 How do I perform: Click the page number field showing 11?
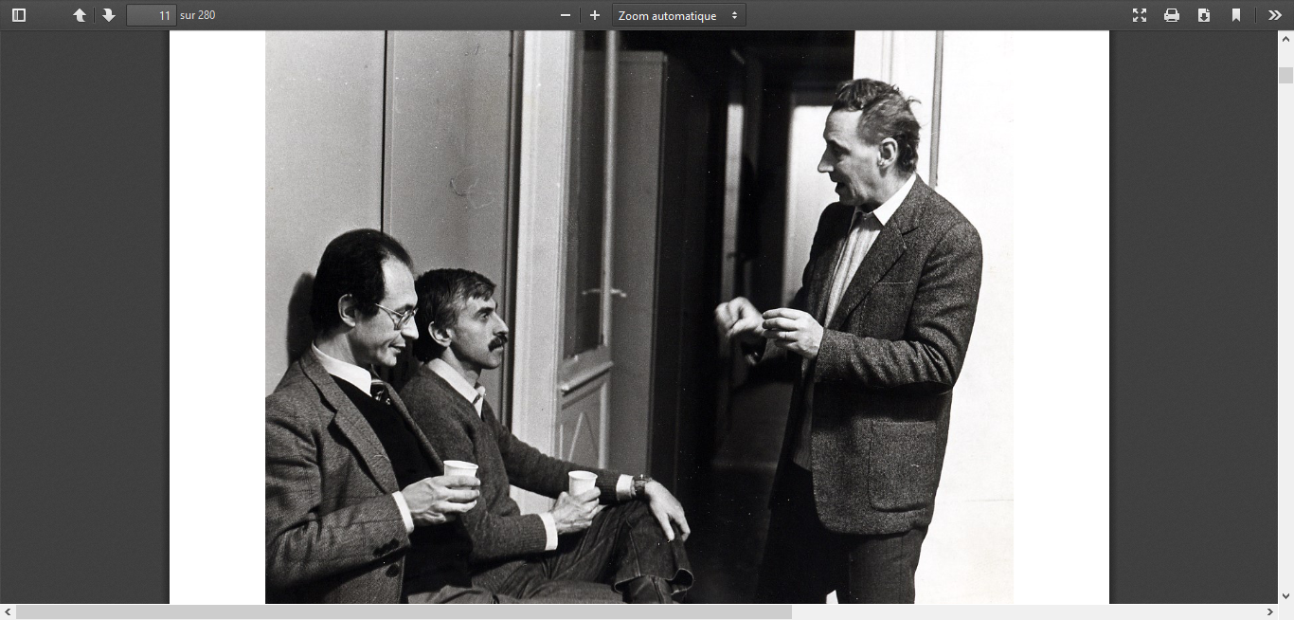pyautogui.click(x=152, y=15)
